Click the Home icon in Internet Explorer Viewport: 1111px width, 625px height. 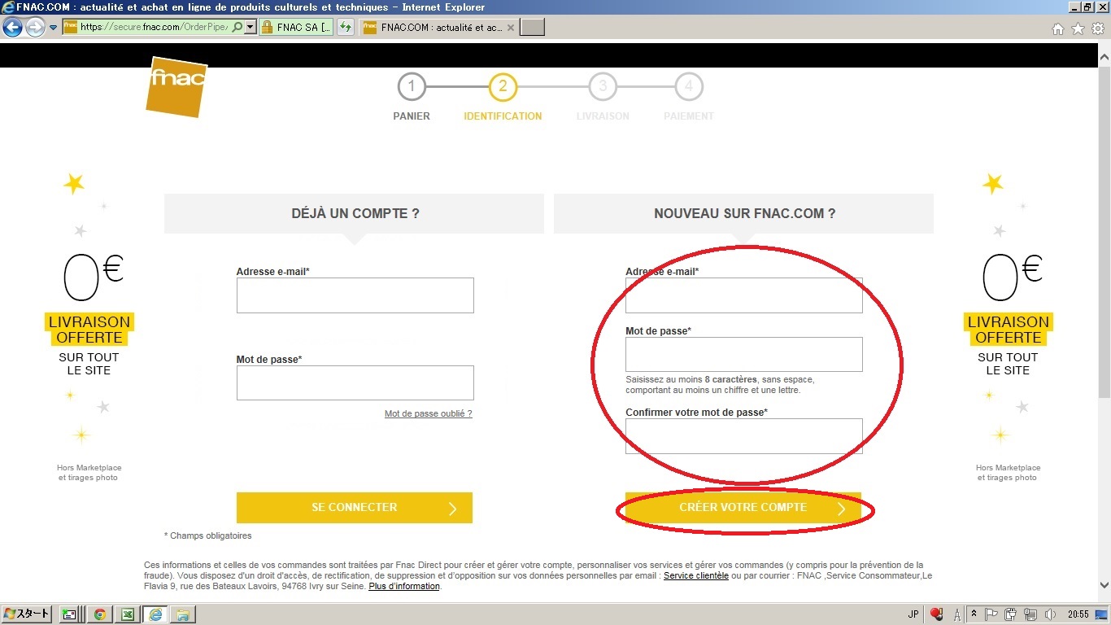point(1058,28)
